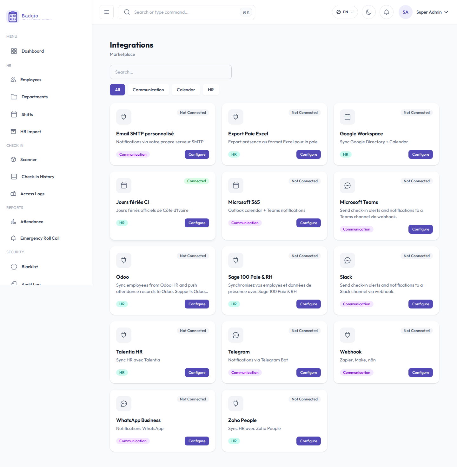
Task: Focus the integrations Search field
Action: pyautogui.click(x=171, y=72)
